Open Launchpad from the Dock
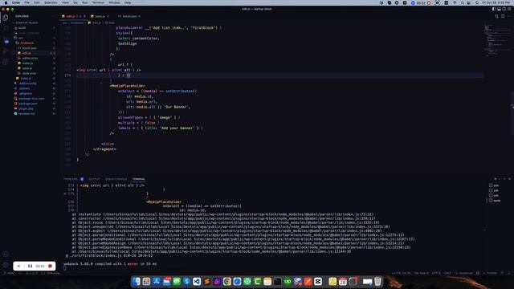 [x=146, y=282]
